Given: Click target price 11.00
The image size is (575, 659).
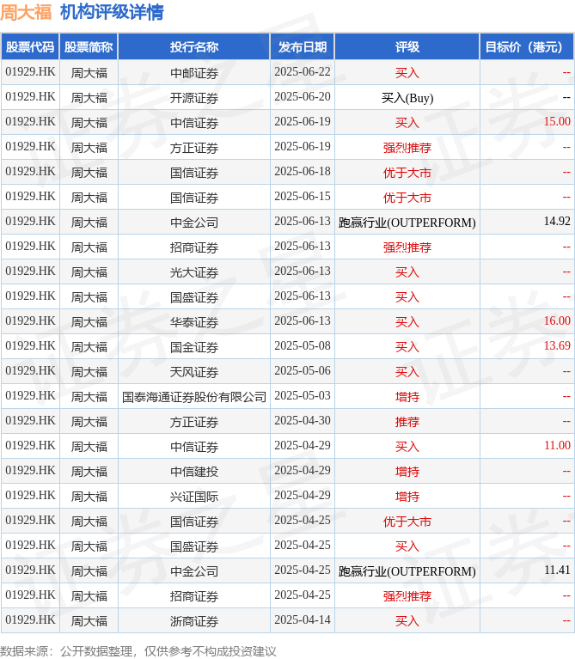Looking at the screenshot, I should point(557,446).
